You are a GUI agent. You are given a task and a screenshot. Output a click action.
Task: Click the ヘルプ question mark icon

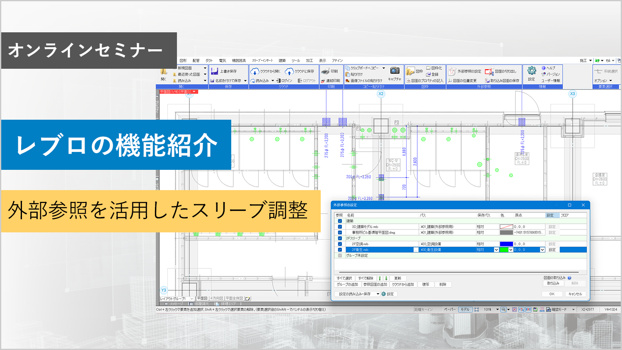coord(544,68)
